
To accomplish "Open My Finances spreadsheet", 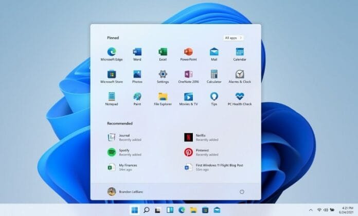I will pos(122,167).
